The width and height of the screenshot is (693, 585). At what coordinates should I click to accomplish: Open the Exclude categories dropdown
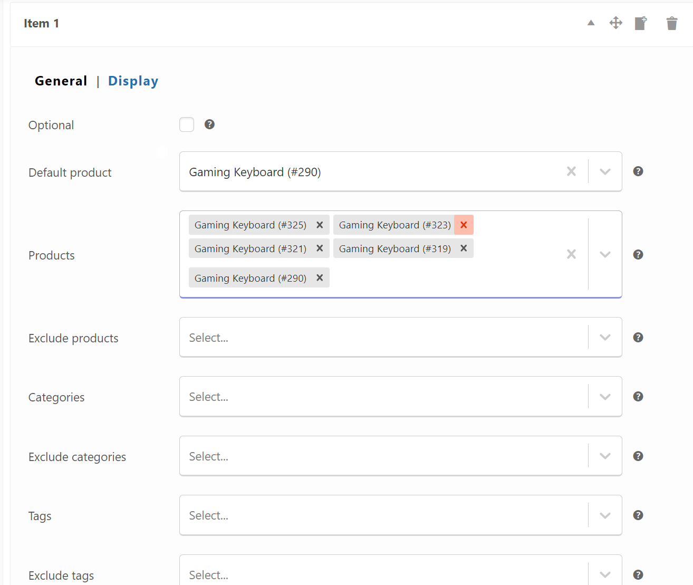point(605,456)
